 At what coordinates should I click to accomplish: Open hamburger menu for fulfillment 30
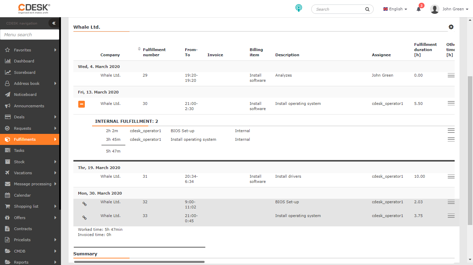pyautogui.click(x=451, y=103)
